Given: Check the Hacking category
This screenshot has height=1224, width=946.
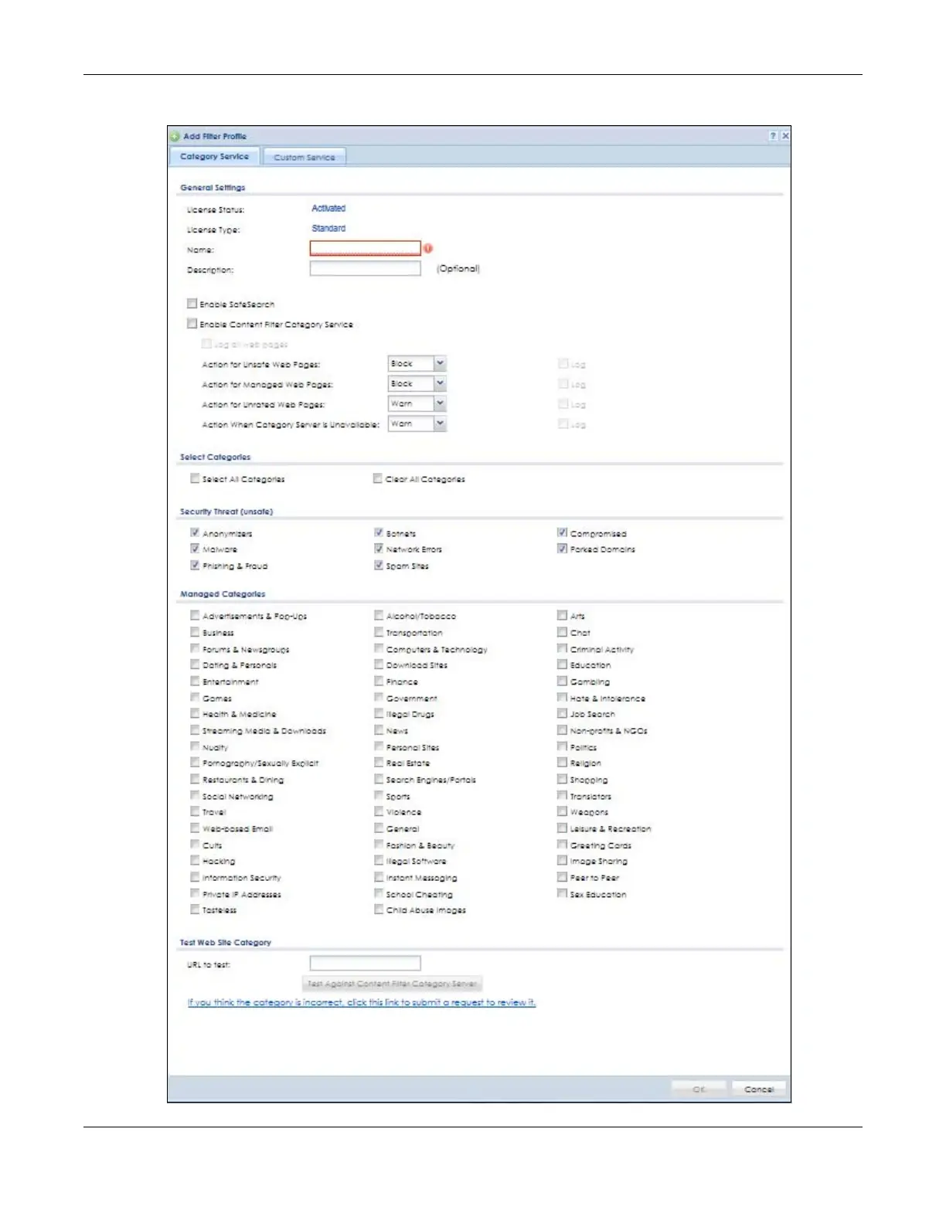Looking at the screenshot, I should click(x=195, y=860).
